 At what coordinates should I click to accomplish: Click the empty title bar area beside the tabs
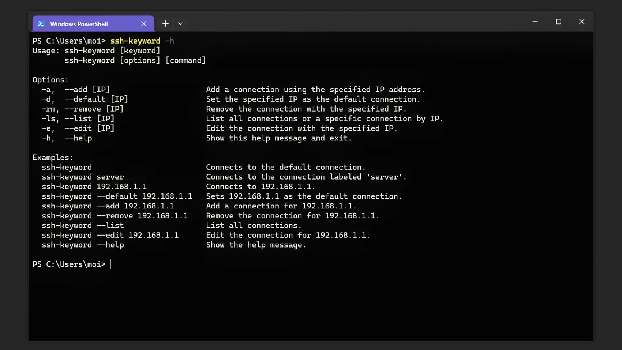348,22
